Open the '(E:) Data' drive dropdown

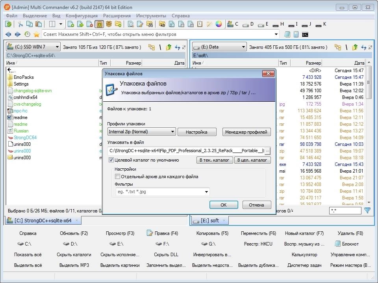coord(219,47)
